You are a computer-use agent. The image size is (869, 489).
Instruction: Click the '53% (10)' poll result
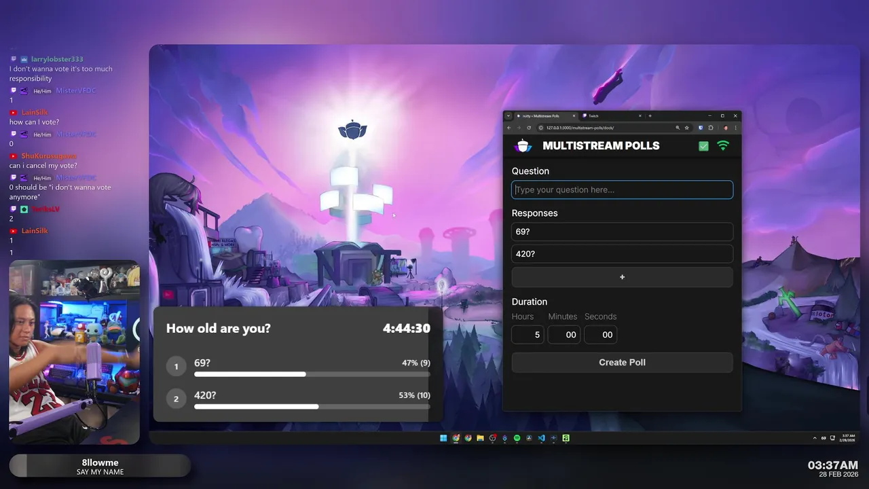414,395
